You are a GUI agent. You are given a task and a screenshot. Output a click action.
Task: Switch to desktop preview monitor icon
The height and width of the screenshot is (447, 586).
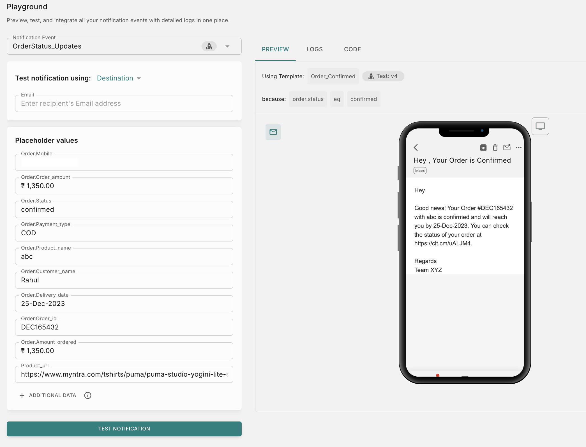[540, 126]
